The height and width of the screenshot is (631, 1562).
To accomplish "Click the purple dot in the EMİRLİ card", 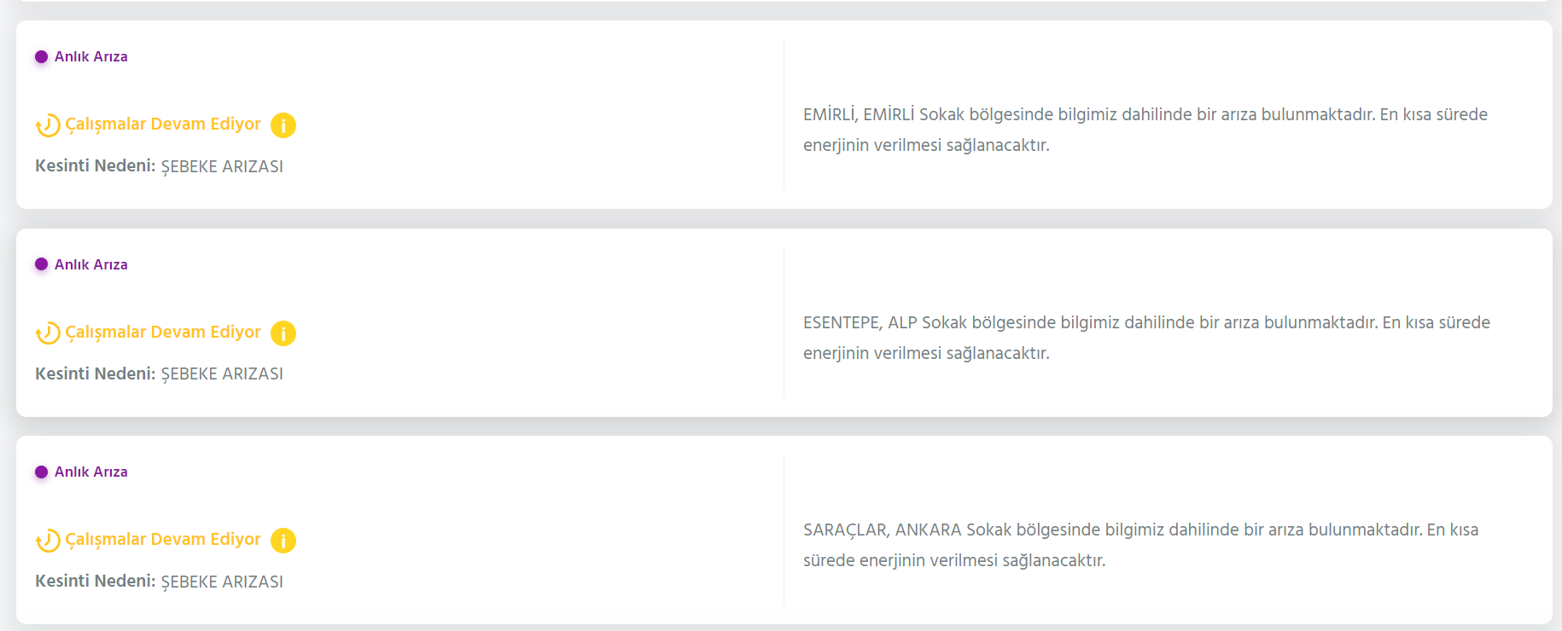I will [41, 57].
